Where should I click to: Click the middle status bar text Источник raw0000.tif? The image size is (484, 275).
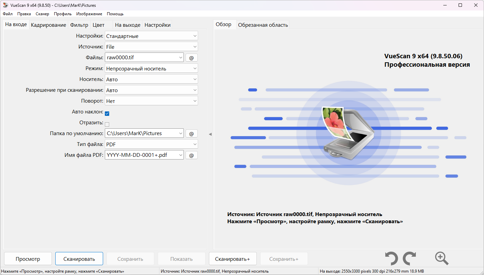(215, 271)
